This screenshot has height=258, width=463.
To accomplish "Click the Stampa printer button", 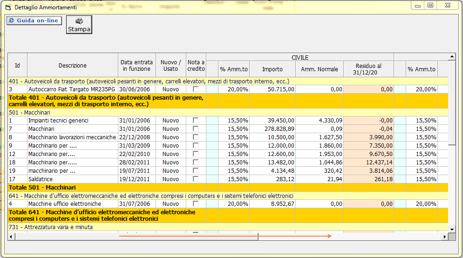I will (x=79, y=25).
